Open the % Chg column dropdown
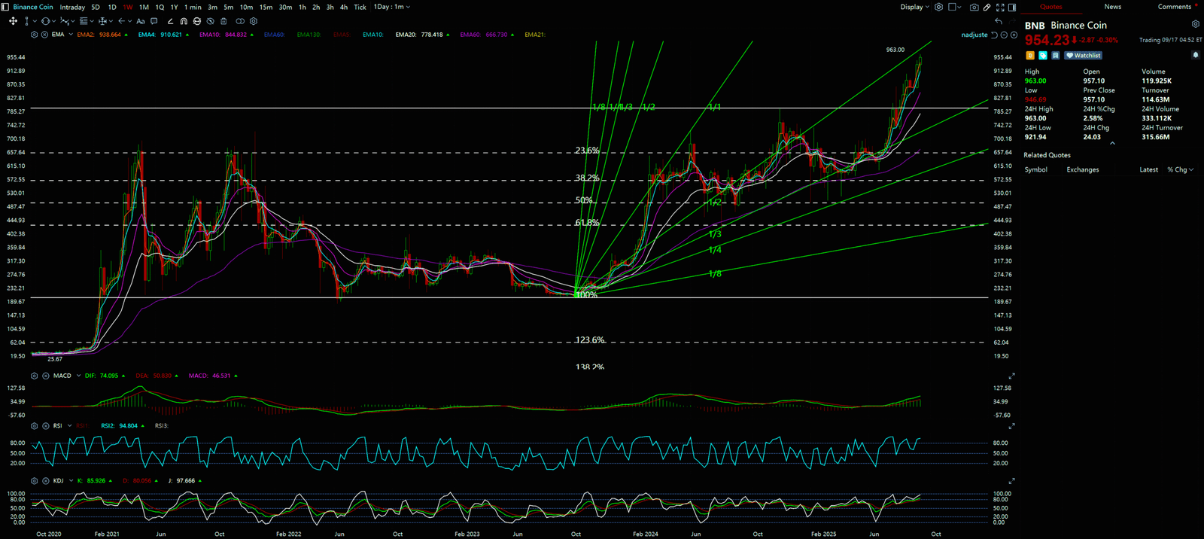Screen dimensions: 1204x539 pyautogui.click(x=1181, y=170)
